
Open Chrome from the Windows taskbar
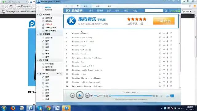tap(49, 108)
